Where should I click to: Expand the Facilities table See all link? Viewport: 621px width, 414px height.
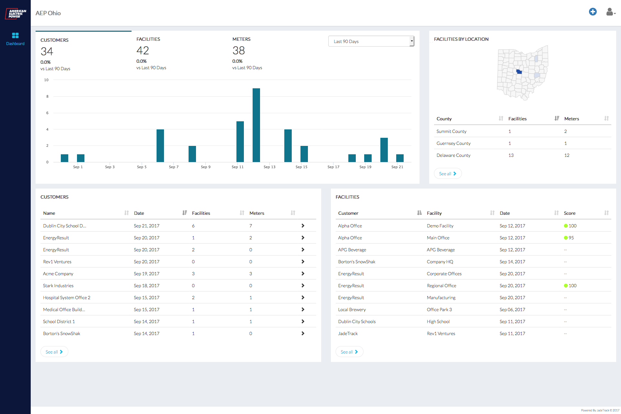[349, 352]
